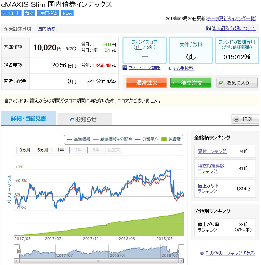This screenshot has width=261, height=265.
Task: Click the navigator scrollbar left arrow
Action: pos(16,261)
